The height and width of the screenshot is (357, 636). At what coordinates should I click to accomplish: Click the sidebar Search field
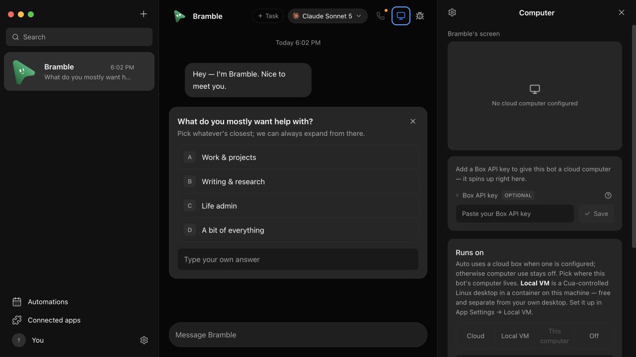[79, 37]
